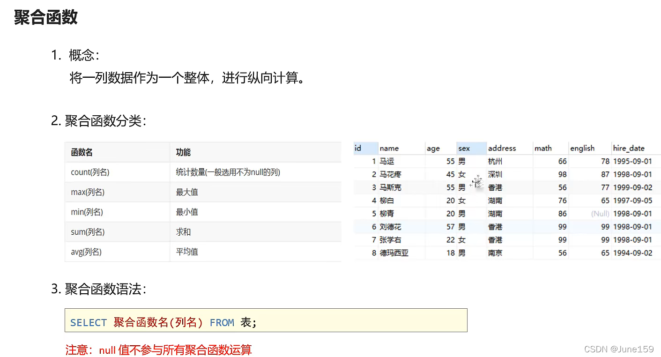The height and width of the screenshot is (357, 661).
Task: Click age value 57
Action: tap(450, 227)
